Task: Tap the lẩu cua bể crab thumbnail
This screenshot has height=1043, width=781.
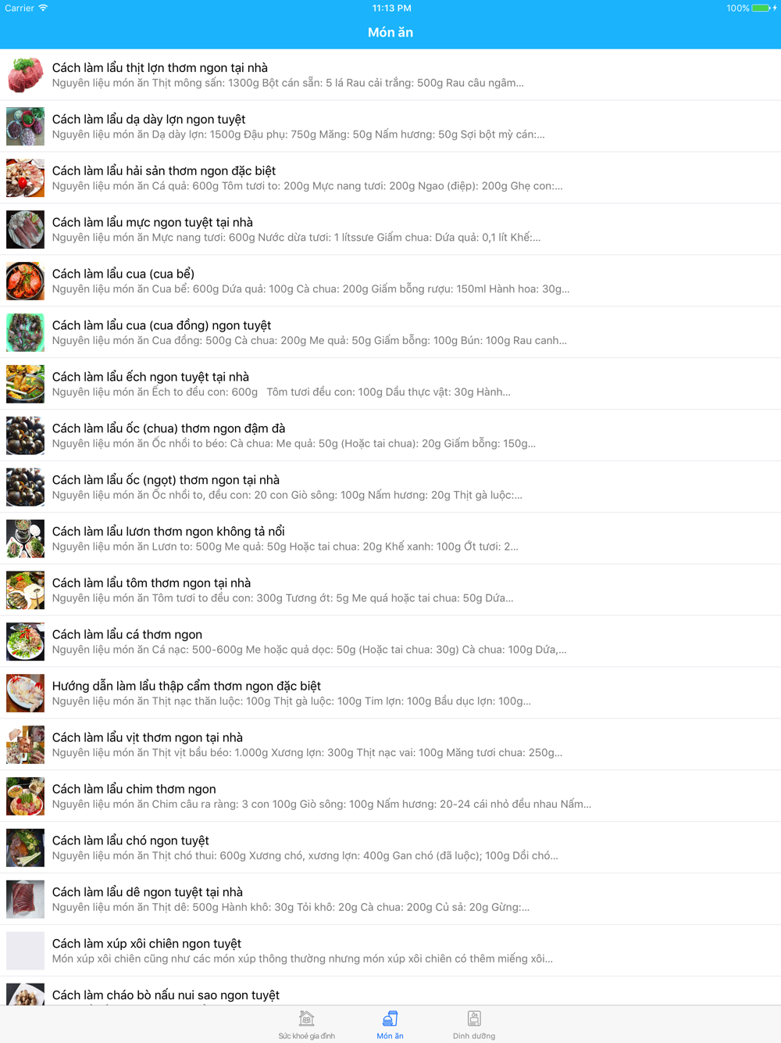Action: [25, 281]
